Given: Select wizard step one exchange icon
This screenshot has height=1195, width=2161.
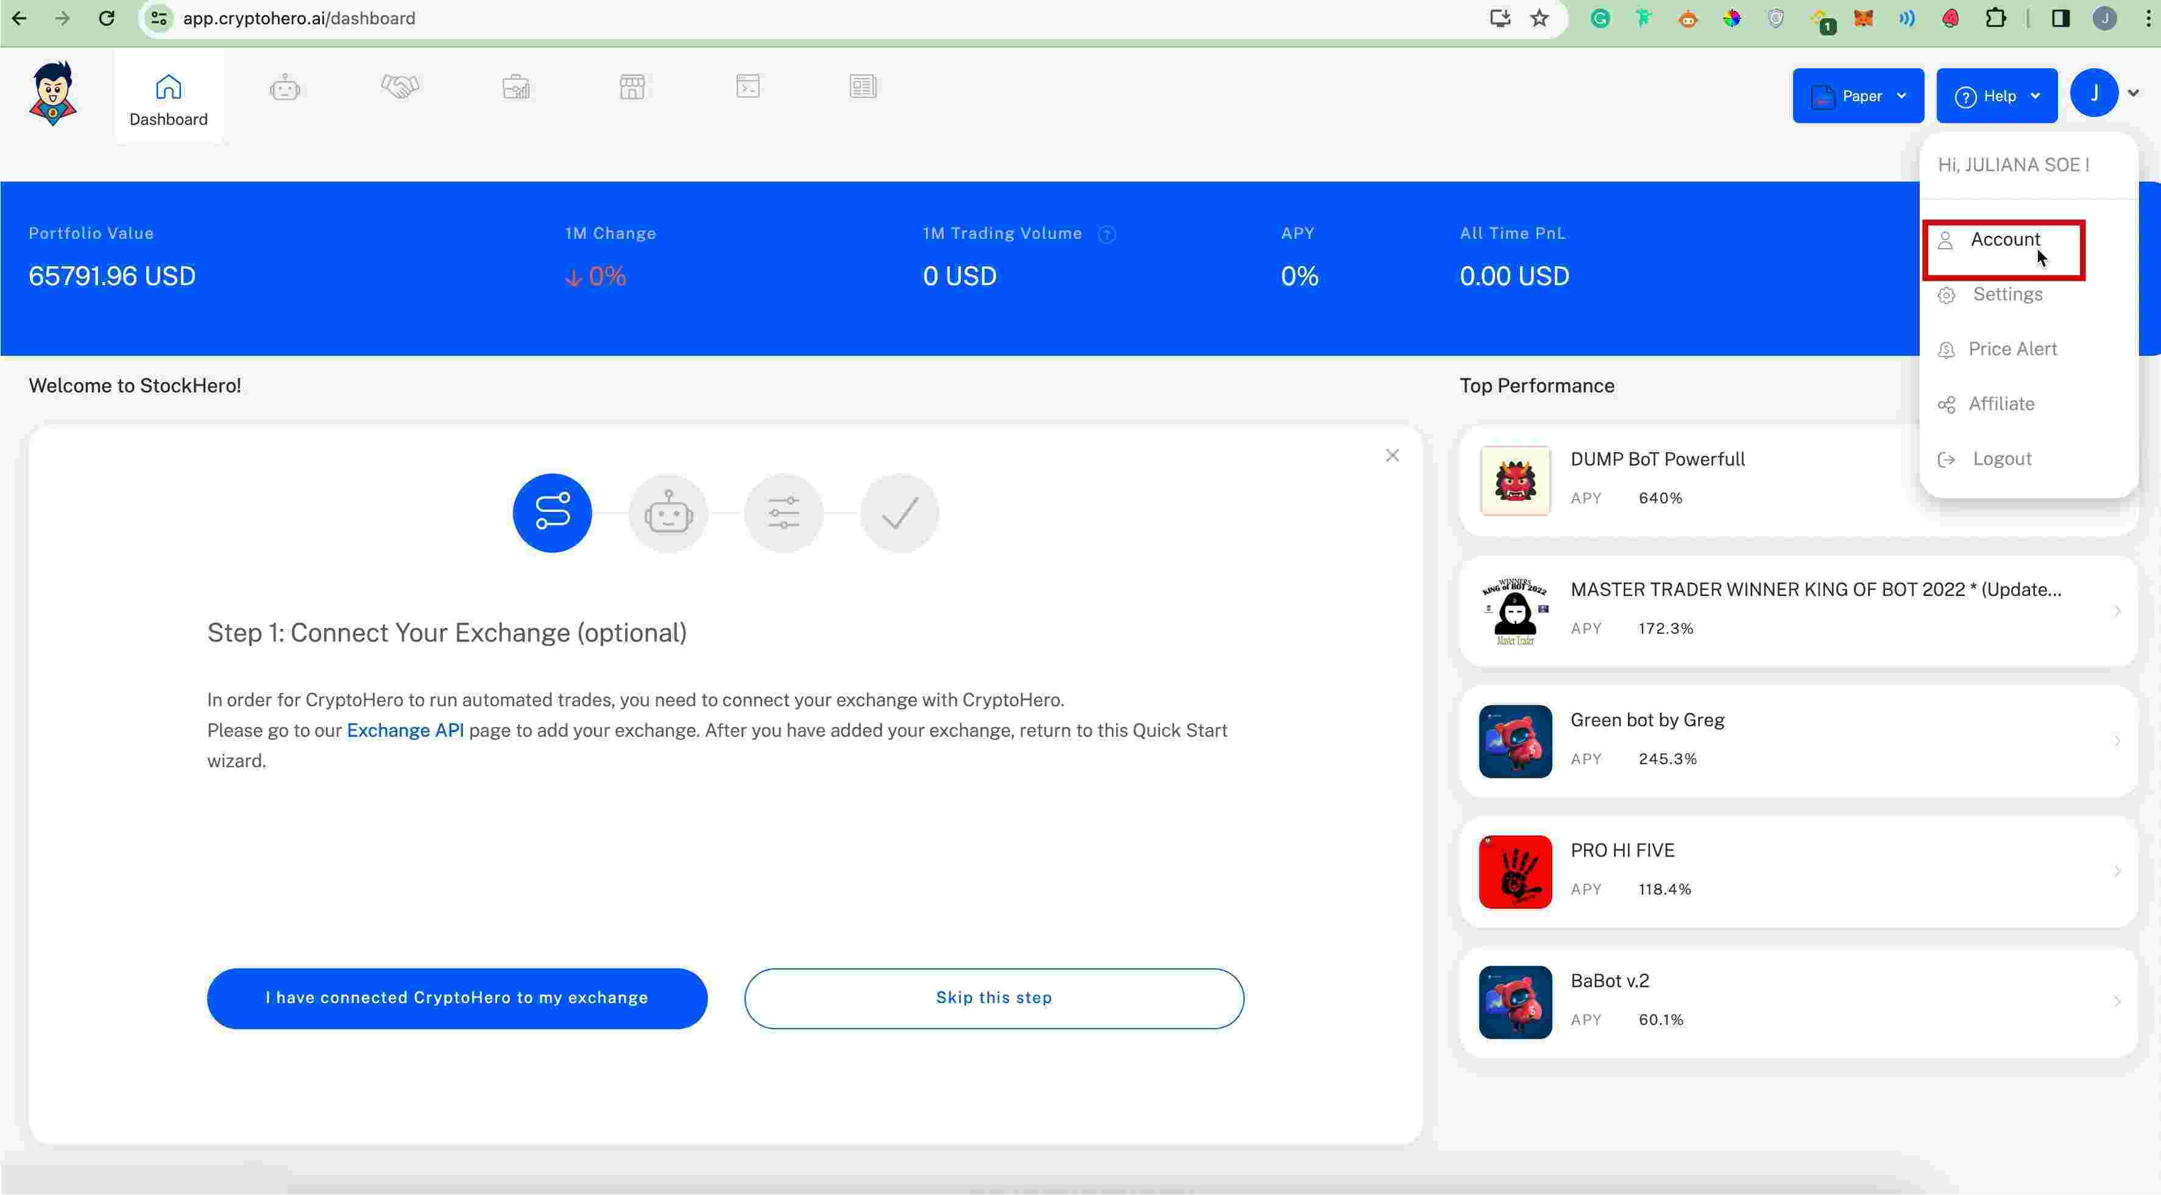Looking at the screenshot, I should click(x=552, y=512).
